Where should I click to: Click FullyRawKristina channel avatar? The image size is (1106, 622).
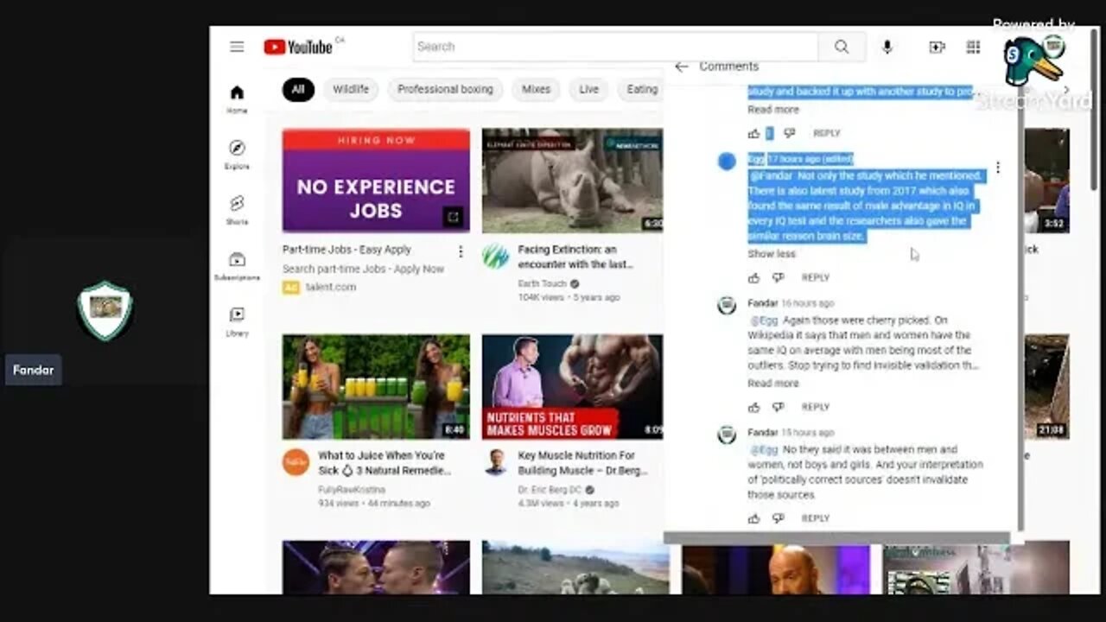point(296,462)
